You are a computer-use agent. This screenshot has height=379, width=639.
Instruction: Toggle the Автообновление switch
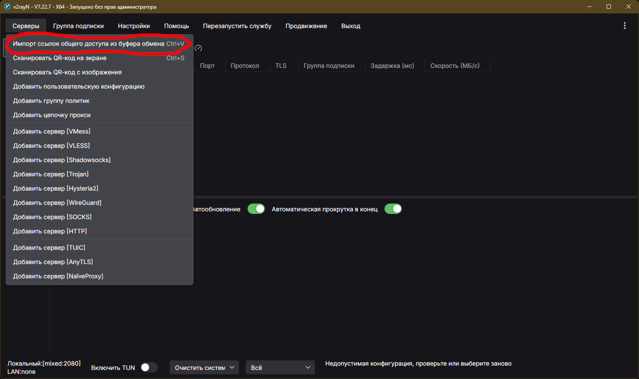tap(256, 209)
